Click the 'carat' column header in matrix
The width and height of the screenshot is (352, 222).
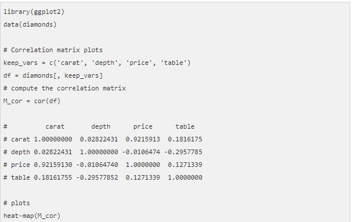pyautogui.click(x=55, y=126)
